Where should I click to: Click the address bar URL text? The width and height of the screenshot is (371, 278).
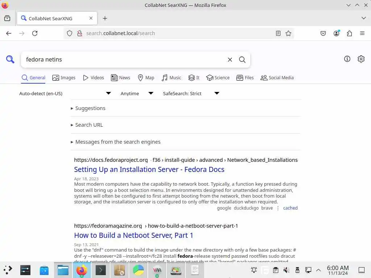coord(120,33)
